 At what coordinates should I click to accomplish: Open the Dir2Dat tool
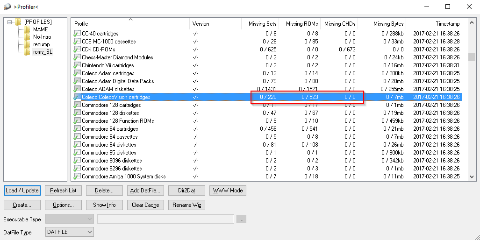pyautogui.click(x=186, y=191)
